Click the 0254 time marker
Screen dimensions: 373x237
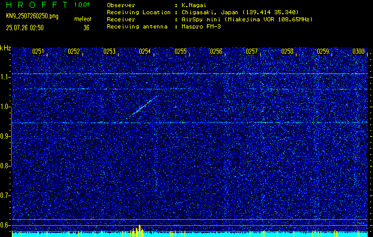pos(145,52)
